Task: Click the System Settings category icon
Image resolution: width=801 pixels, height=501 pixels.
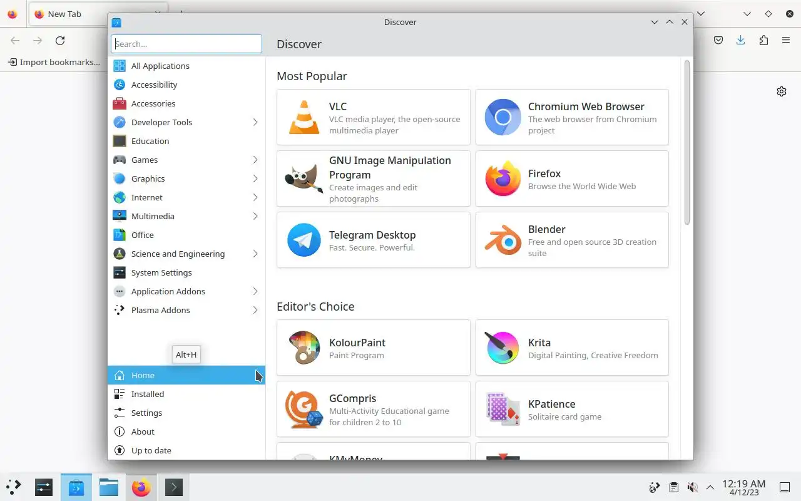Action: (x=120, y=272)
